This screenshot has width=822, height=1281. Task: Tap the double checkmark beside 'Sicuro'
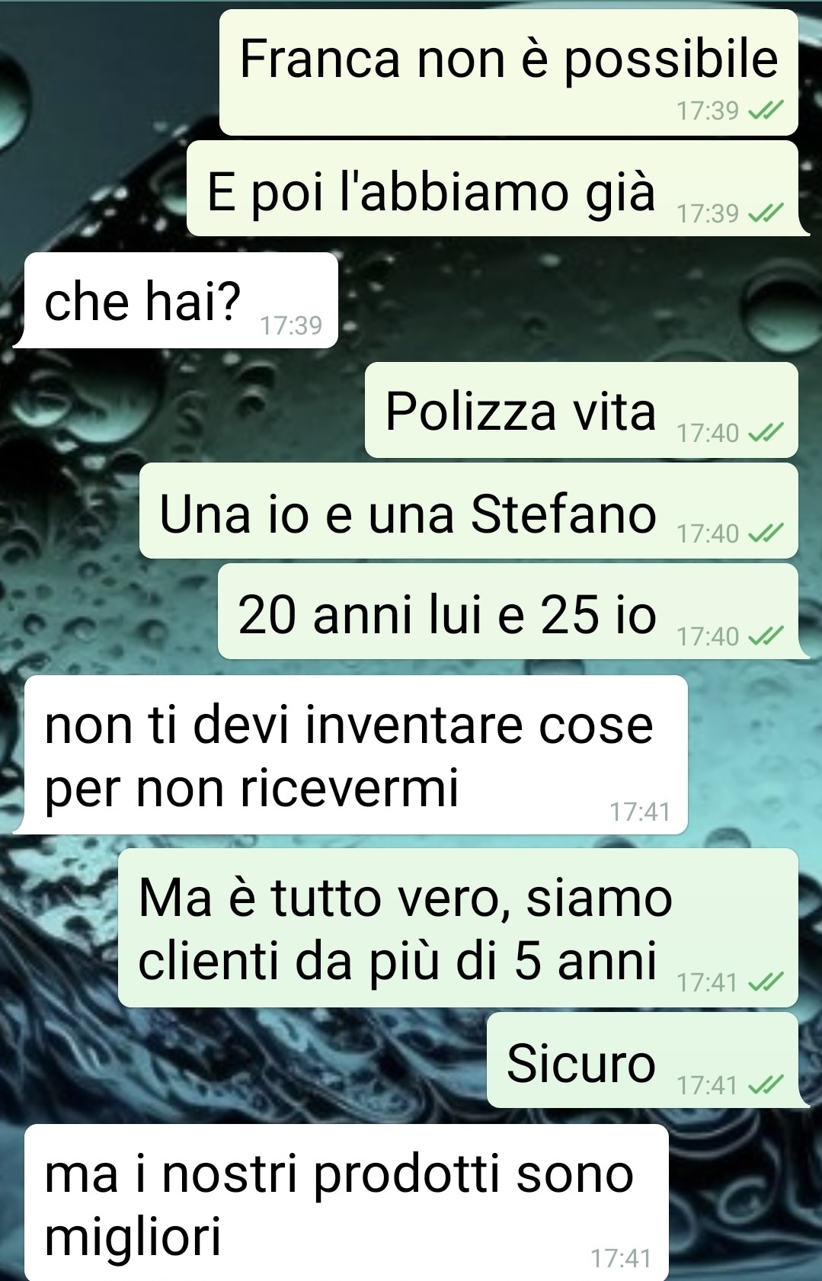pyautogui.click(x=766, y=1085)
